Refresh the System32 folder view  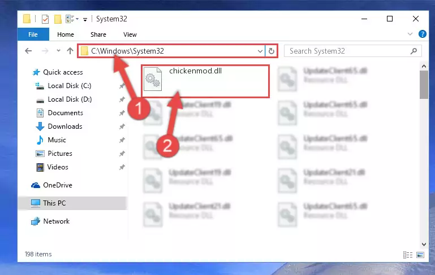[x=272, y=51]
